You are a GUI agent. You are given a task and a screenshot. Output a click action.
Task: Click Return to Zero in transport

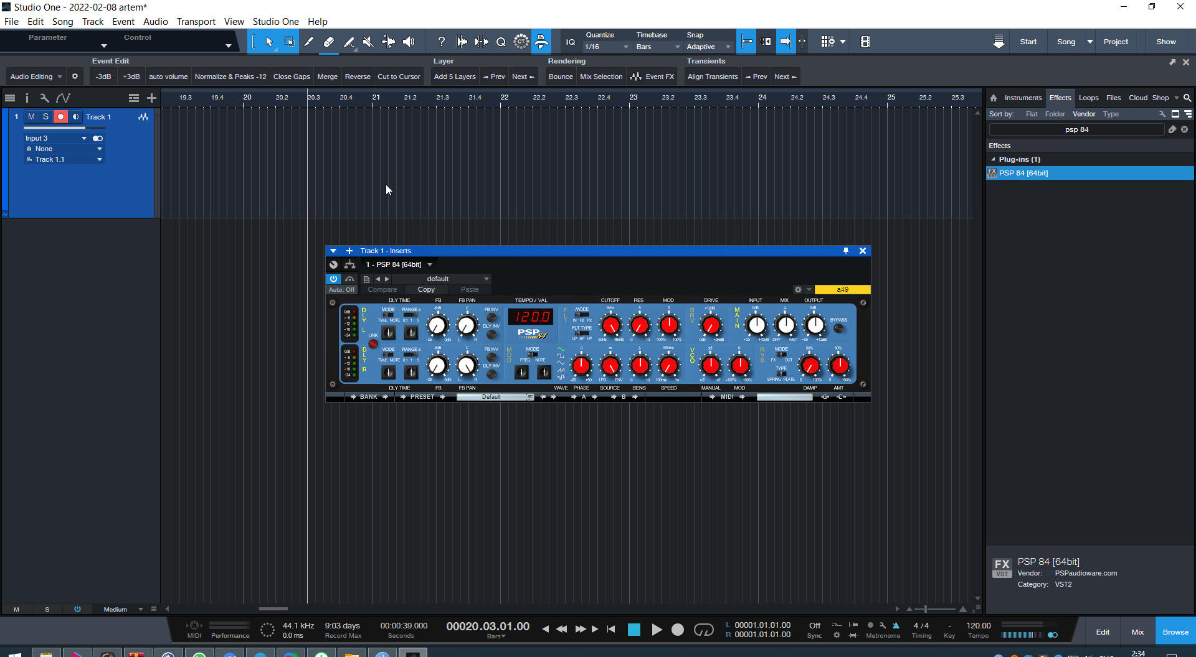611,629
